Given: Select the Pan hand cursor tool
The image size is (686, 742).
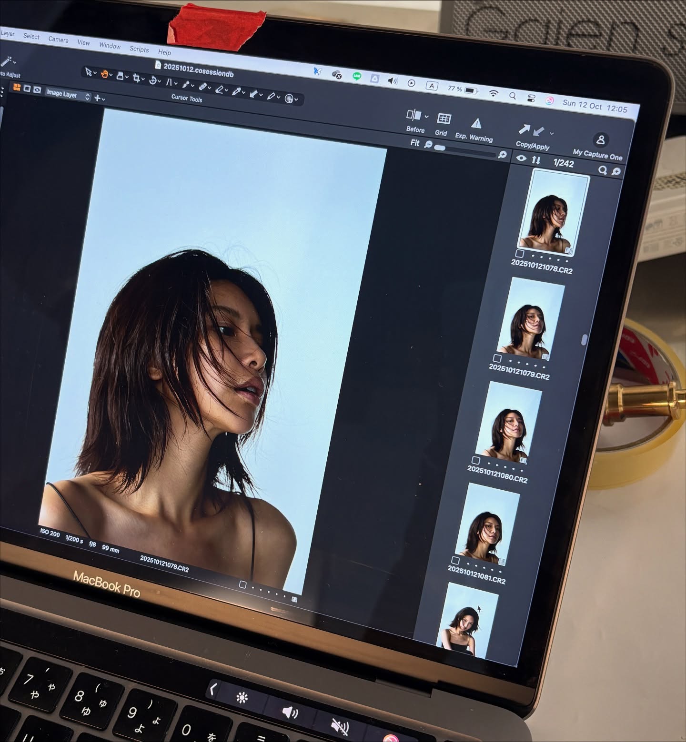Looking at the screenshot, I should [104, 74].
